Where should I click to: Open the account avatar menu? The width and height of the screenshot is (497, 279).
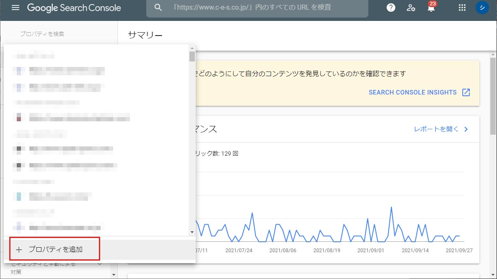[482, 8]
